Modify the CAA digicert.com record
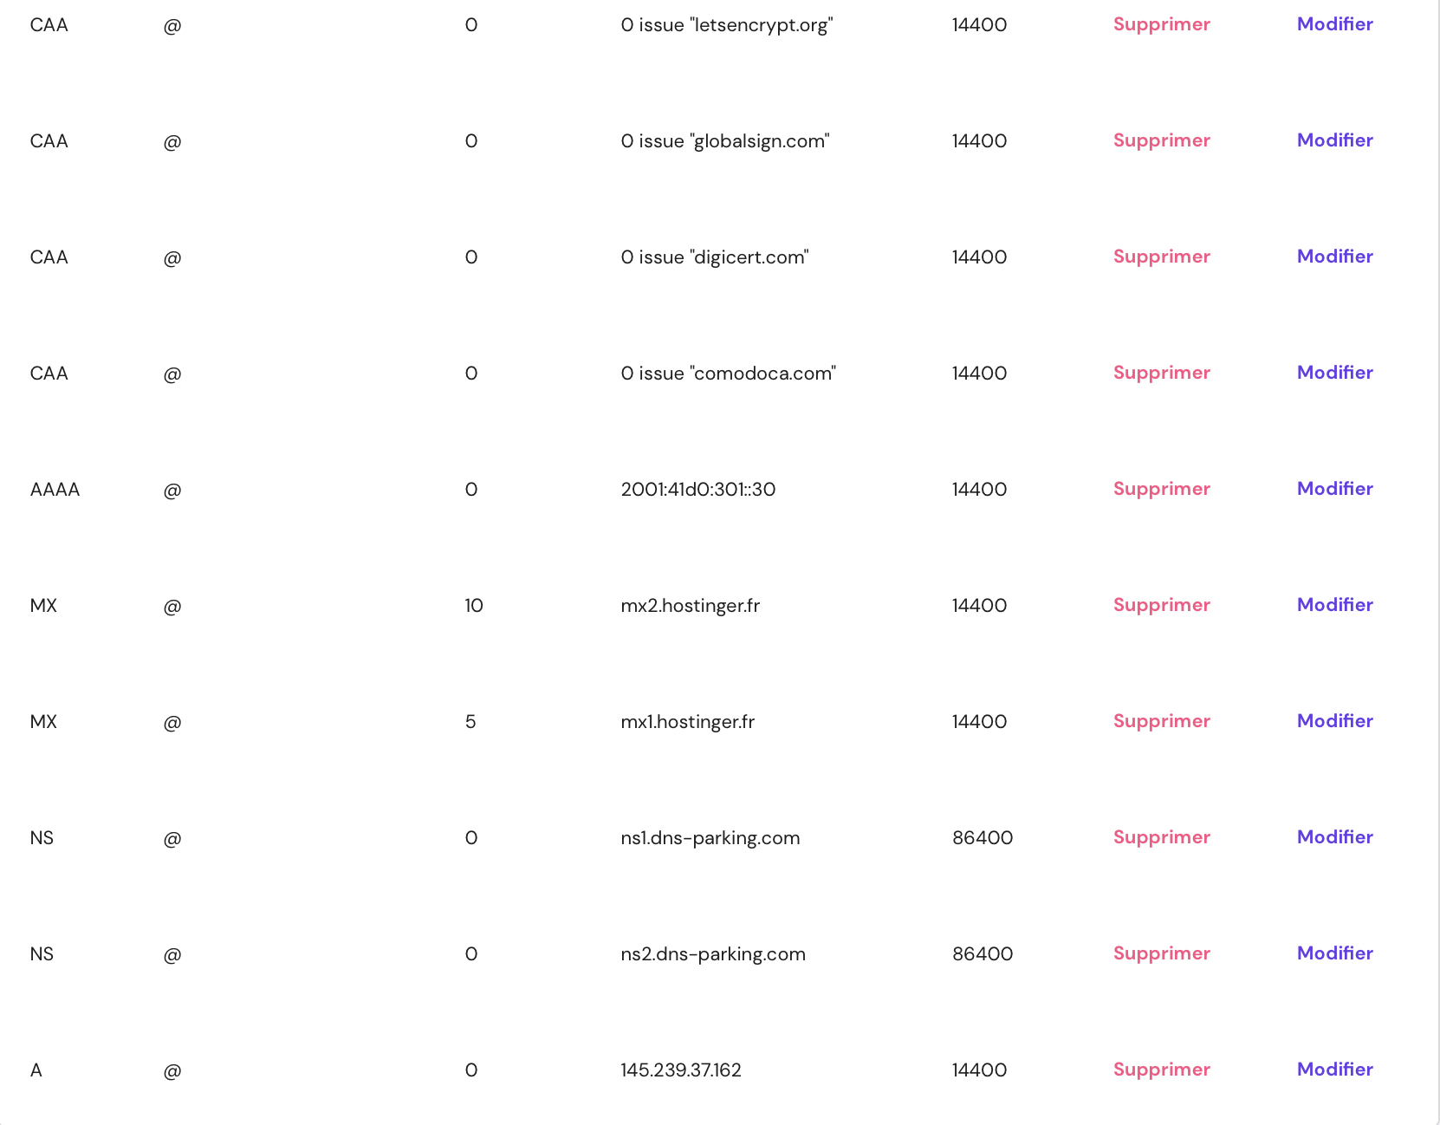Image resolution: width=1440 pixels, height=1125 pixels. 1334,257
